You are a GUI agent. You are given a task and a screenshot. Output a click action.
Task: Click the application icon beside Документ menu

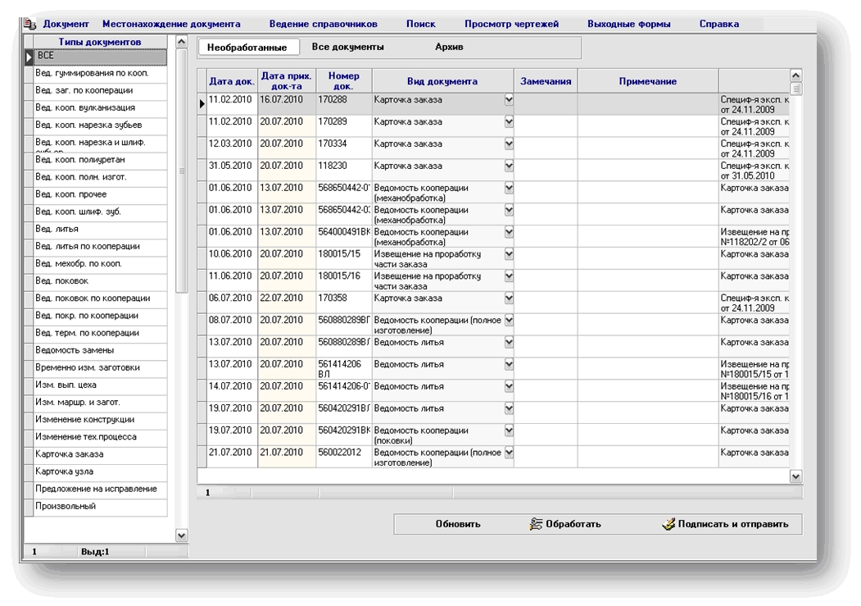point(29,24)
